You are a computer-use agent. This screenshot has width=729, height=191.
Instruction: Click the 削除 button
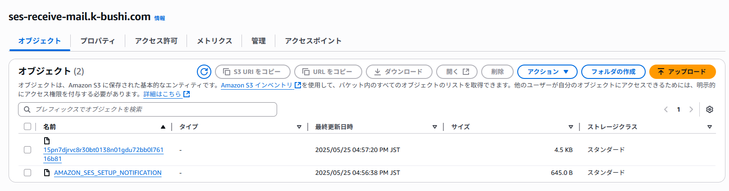pos(497,72)
